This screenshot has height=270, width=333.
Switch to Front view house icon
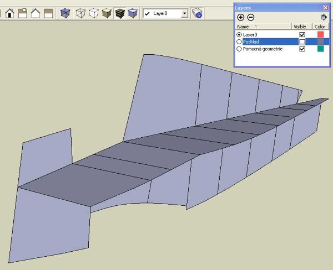(x=9, y=13)
